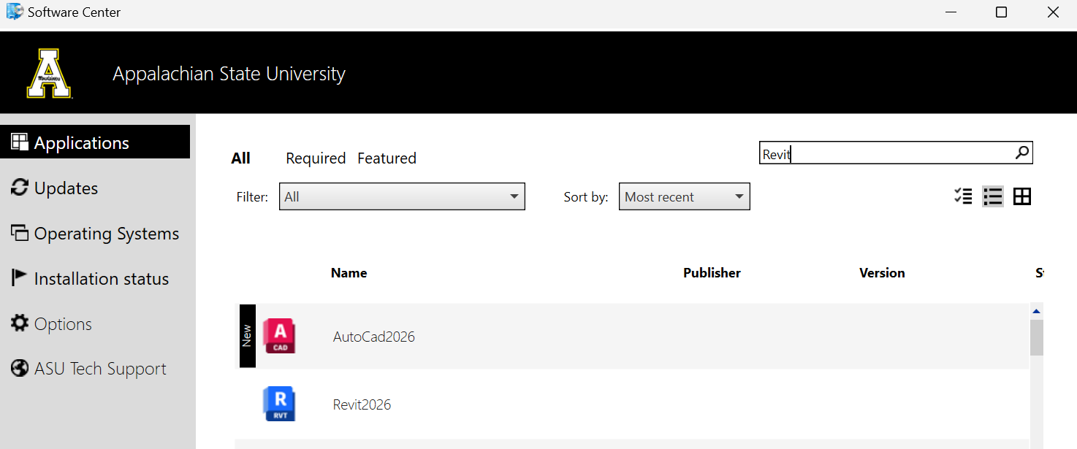The width and height of the screenshot is (1077, 449).
Task: Click the AutoCAD red app icon
Action: point(279,336)
